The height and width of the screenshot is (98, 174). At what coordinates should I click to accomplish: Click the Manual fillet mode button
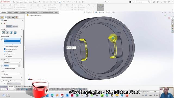pyautogui.click(x=9, y=26)
